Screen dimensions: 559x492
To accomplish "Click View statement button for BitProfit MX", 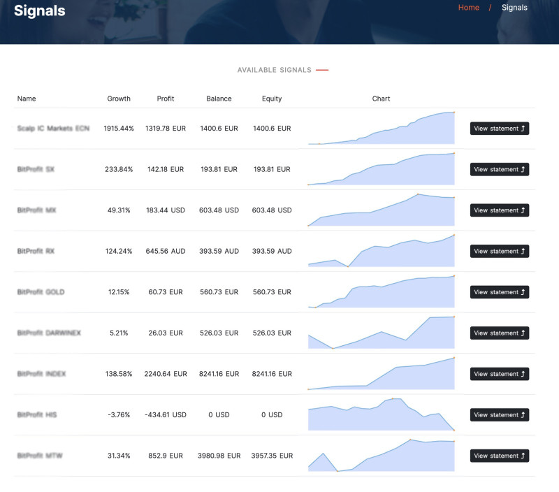I will click(x=499, y=210).
